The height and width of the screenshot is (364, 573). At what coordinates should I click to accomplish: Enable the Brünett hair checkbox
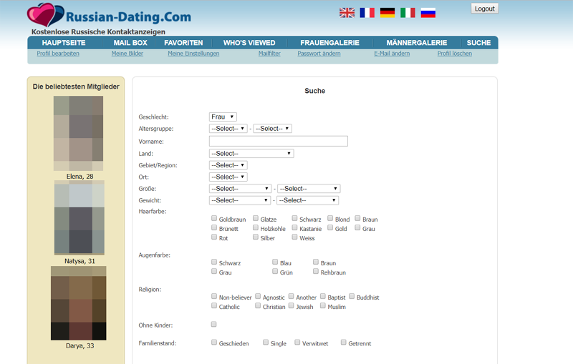click(x=214, y=227)
